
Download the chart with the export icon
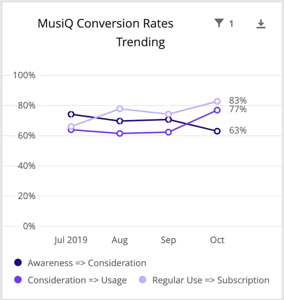click(261, 24)
